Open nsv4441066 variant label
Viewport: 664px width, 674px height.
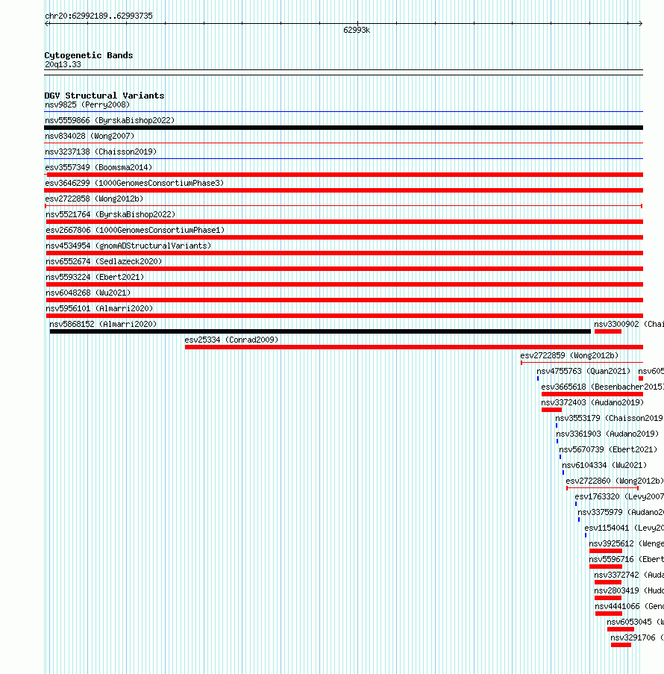point(629,607)
